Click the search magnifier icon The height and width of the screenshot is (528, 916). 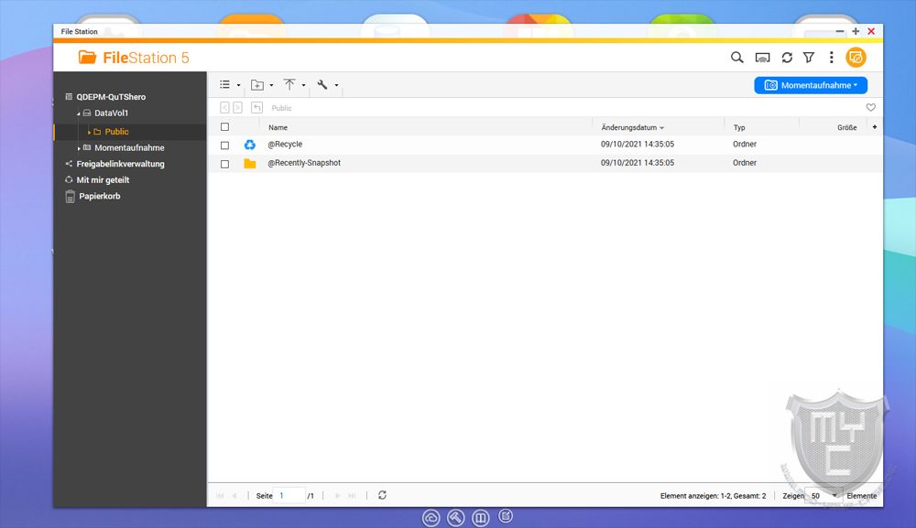pyautogui.click(x=736, y=58)
